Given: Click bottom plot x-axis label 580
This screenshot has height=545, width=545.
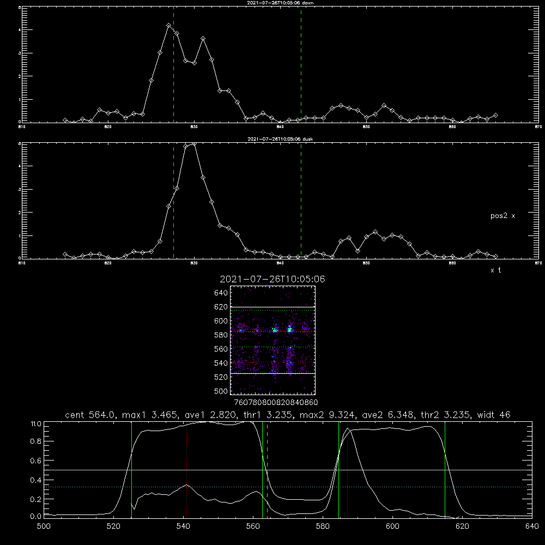Looking at the screenshot, I should 323,526.
